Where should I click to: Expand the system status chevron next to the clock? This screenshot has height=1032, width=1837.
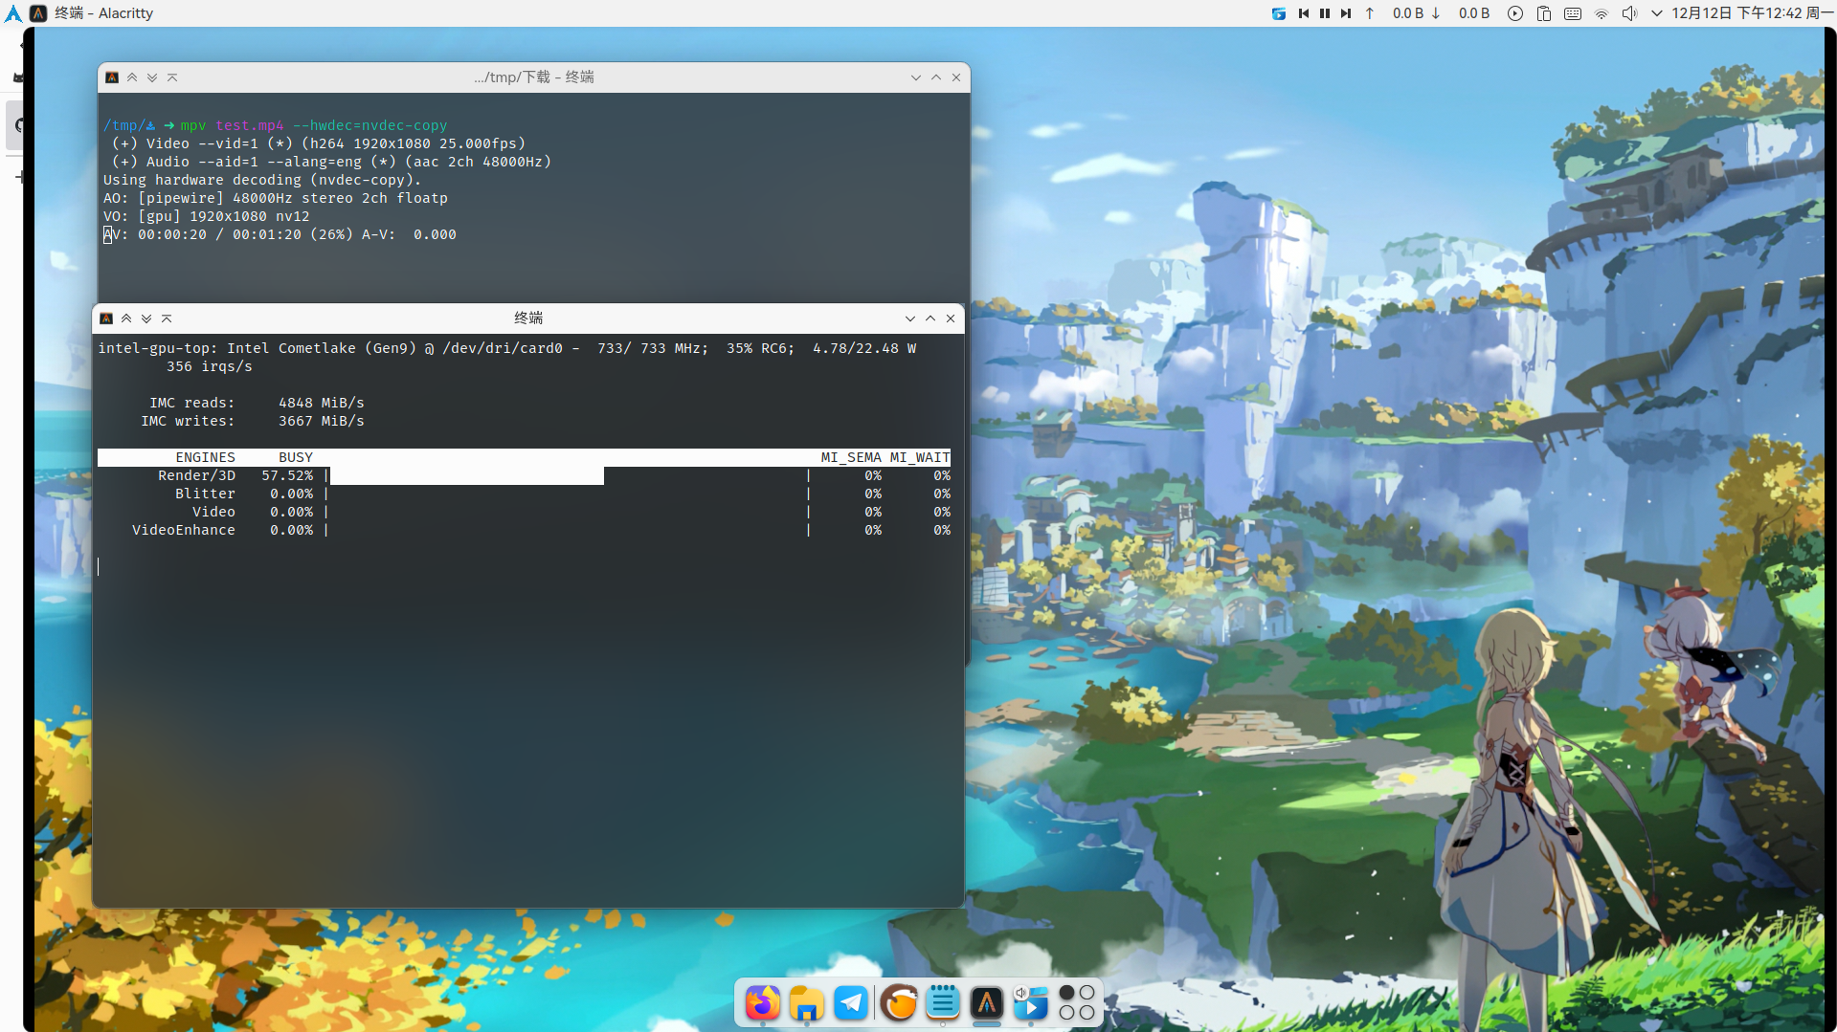click(x=1657, y=13)
